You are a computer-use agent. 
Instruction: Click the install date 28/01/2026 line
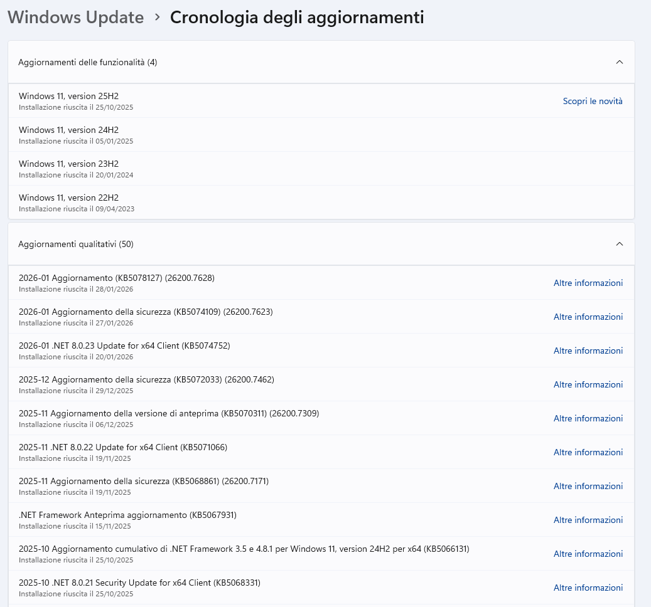click(x=76, y=289)
